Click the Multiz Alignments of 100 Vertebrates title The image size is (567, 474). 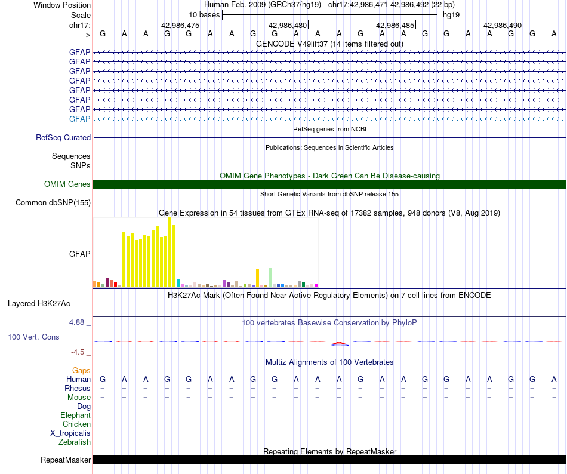pyautogui.click(x=329, y=362)
